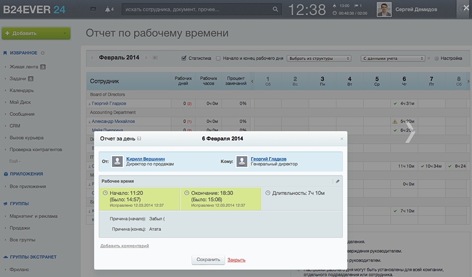Open the С данными учета dropdown

pos(393,58)
